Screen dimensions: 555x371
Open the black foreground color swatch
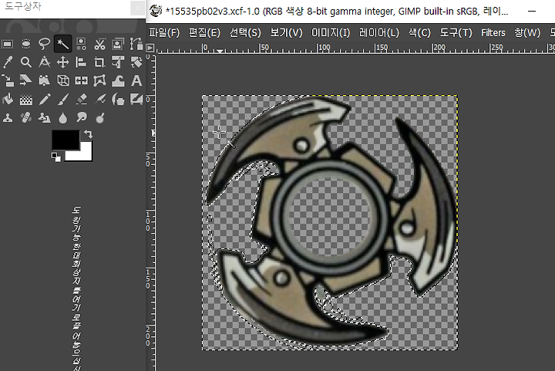[66, 140]
